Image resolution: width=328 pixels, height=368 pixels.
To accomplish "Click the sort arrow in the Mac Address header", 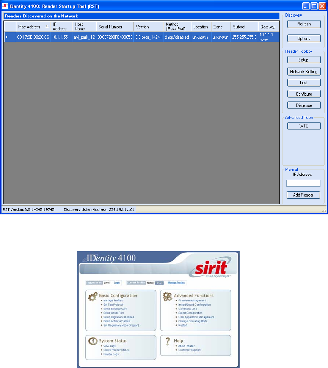I will [x=47, y=27].
